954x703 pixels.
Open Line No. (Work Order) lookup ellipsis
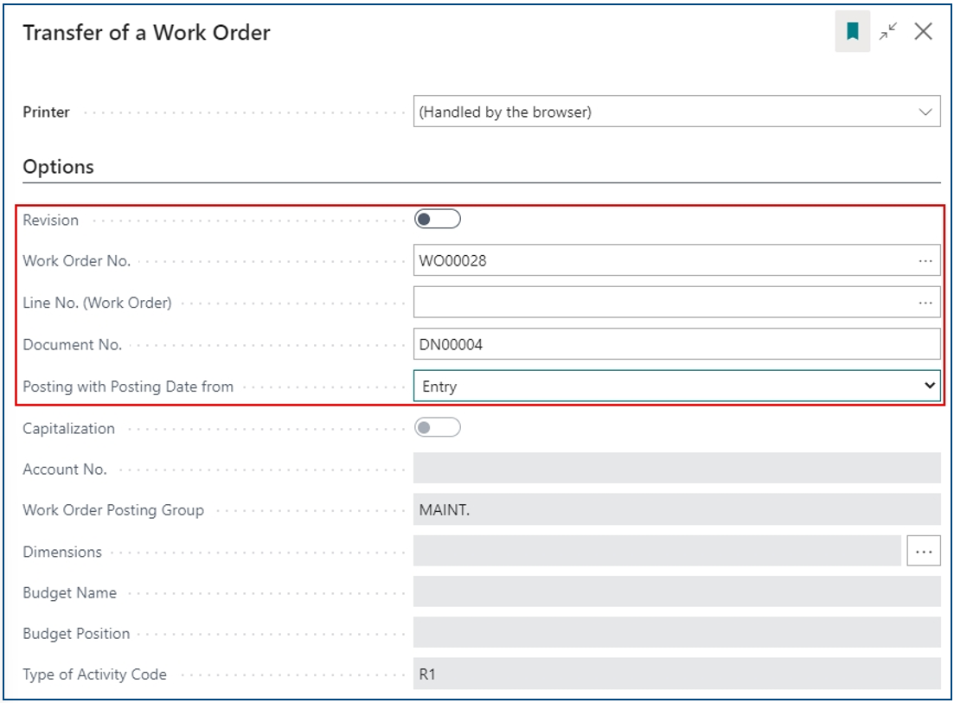925,303
